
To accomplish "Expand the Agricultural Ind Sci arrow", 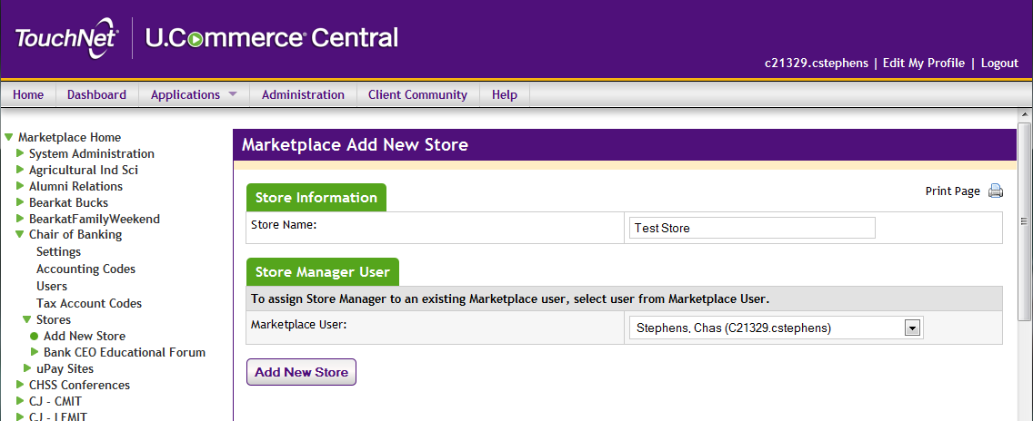I will point(20,170).
